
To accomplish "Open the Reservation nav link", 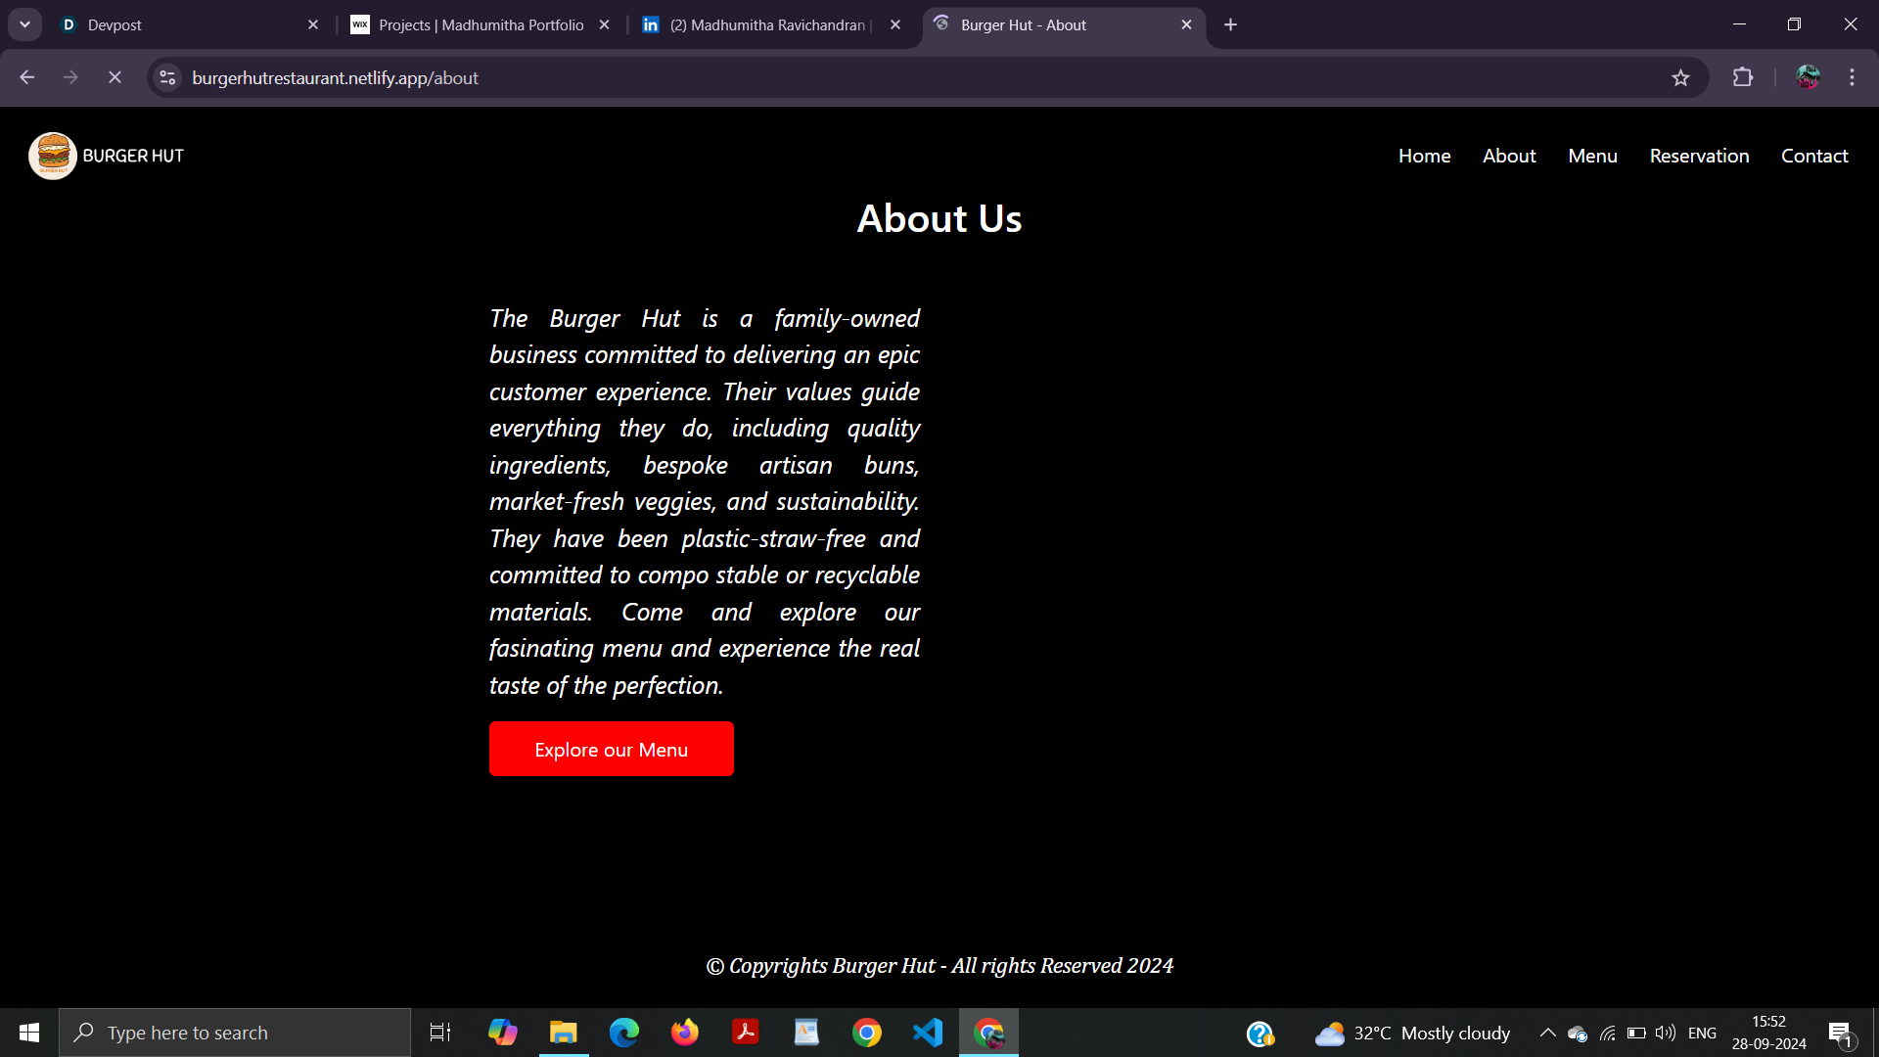I will coord(1699,156).
